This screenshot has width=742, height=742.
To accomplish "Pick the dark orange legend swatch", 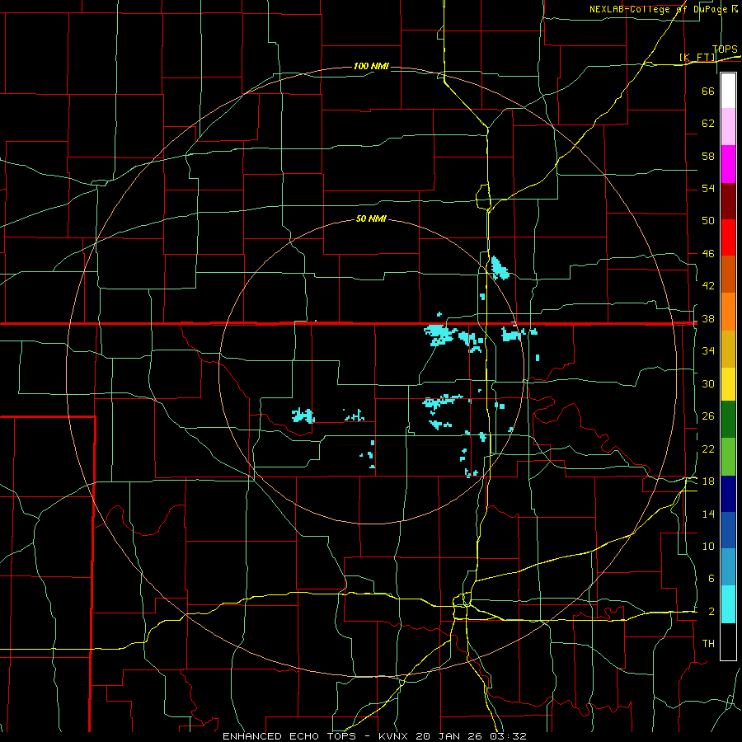I will (x=728, y=275).
